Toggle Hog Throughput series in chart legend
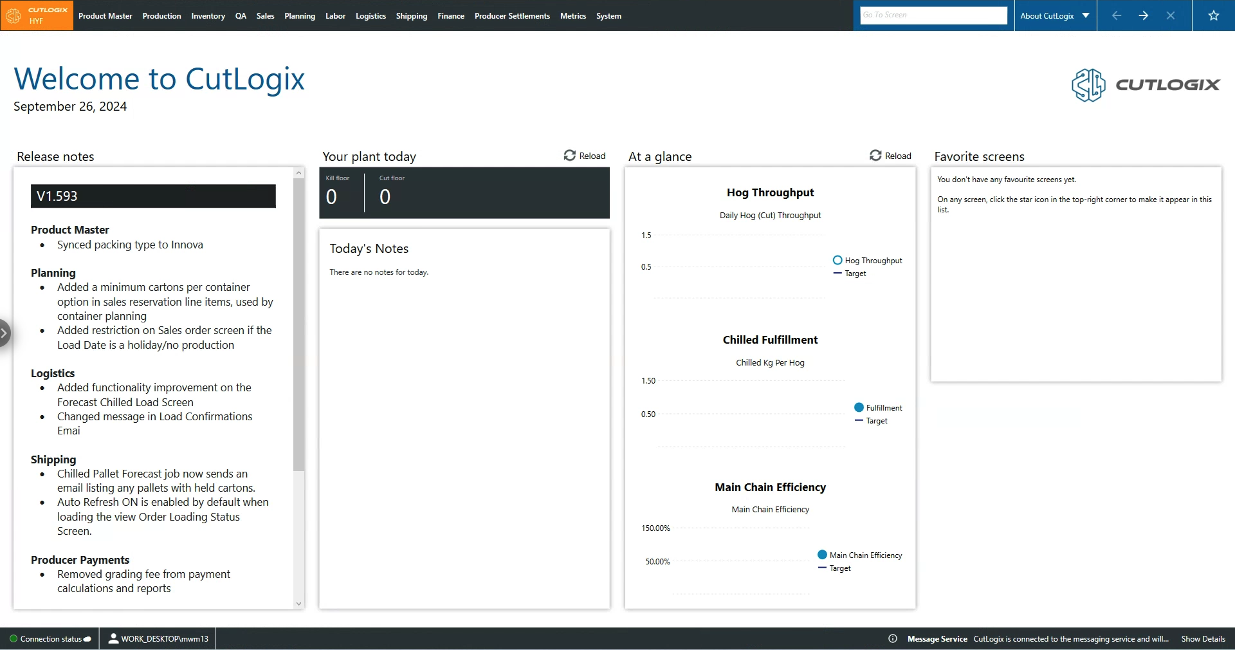The width and height of the screenshot is (1235, 650). coord(867,261)
